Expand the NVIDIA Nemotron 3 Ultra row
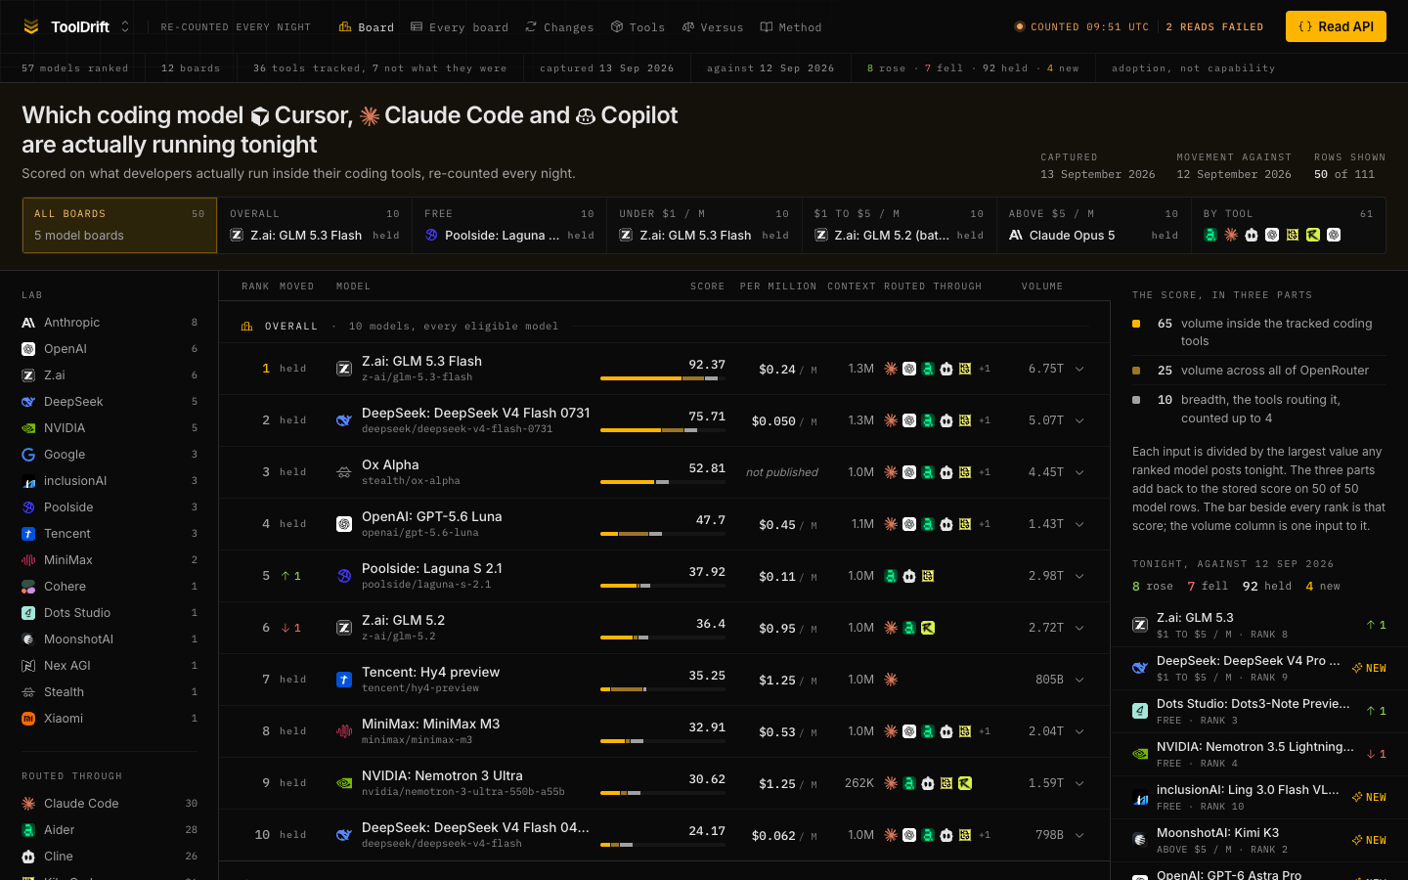 coord(1079,783)
